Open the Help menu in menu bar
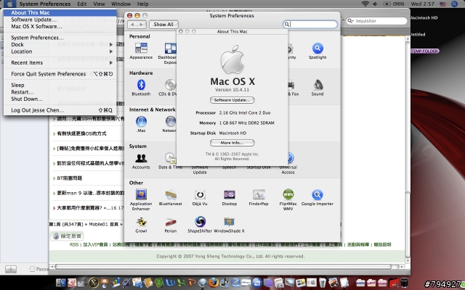The width and height of the screenshot is (465, 290). coord(142,4)
